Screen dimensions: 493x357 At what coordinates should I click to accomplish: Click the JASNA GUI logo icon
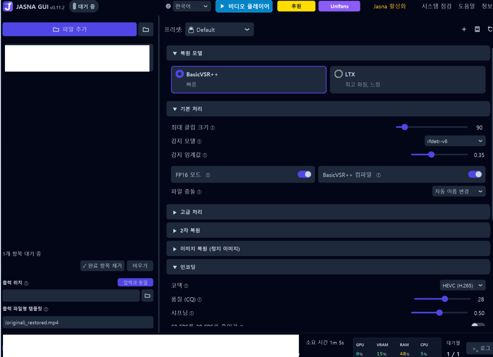pos(8,6)
